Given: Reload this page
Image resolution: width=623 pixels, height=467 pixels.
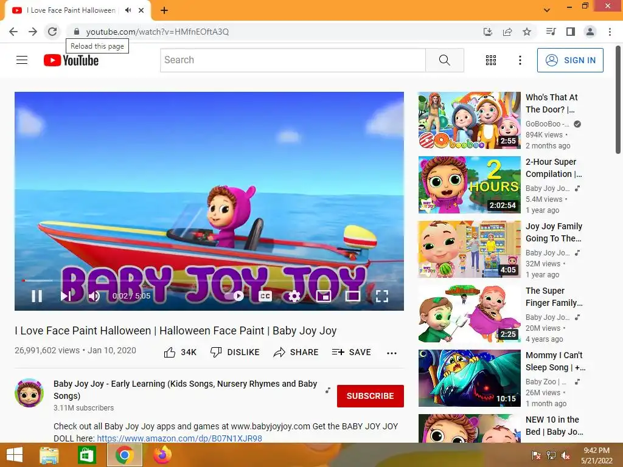Looking at the screenshot, I should 52,32.
